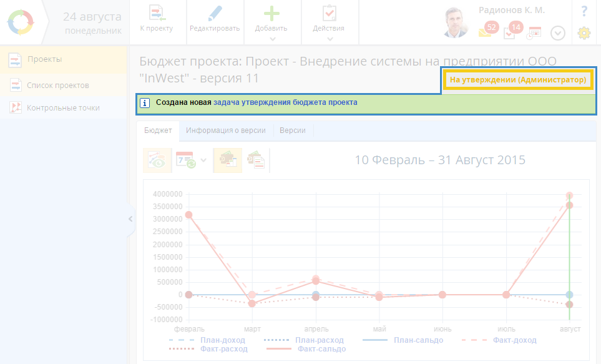Switch to Информация о версии tab
601x364 pixels.
pos(226,130)
